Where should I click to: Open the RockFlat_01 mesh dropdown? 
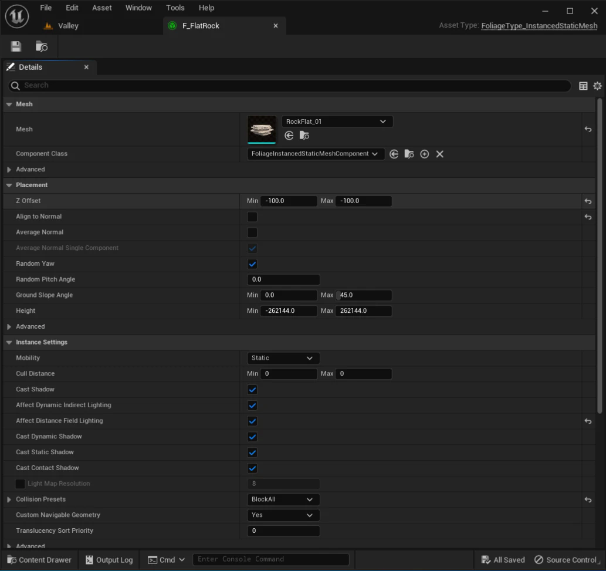pyautogui.click(x=337, y=121)
